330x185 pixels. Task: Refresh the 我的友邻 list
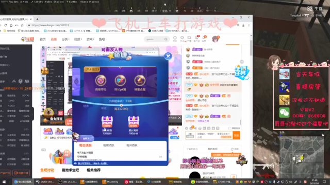(x=235, y=149)
